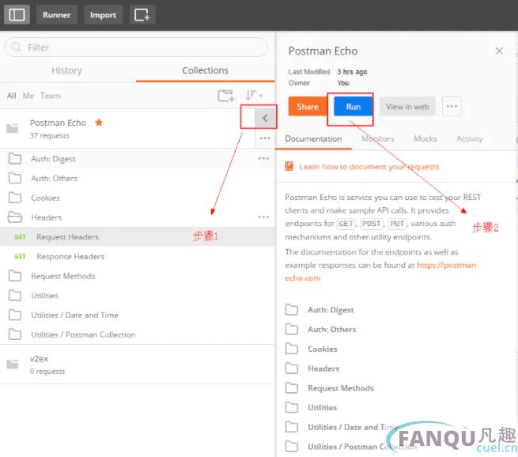Open a new window with plus icon
518x457 pixels.
[x=142, y=15]
